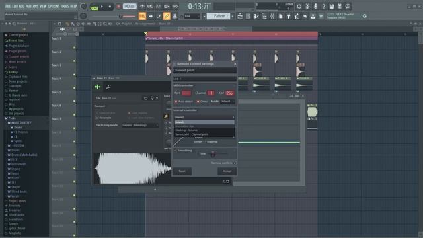Click the power/undo history circular icon
Image resolution: width=423 pixels, height=238 pixels.
click(299, 6)
